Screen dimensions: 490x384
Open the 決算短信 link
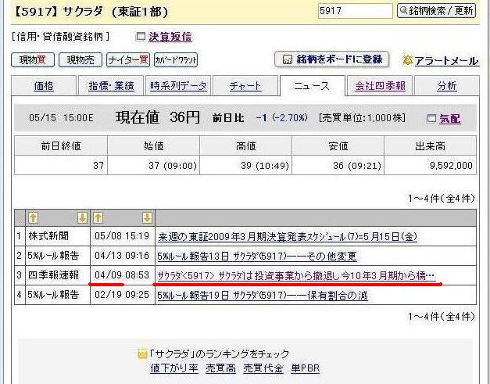click(x=170, y=37)
